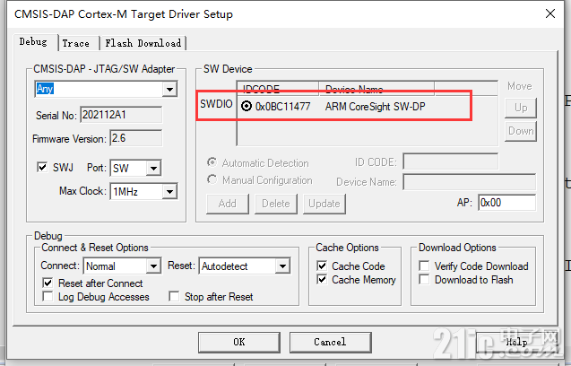571x366 pixels.
Task: Enable Stop after Reset
Action: 174,296
